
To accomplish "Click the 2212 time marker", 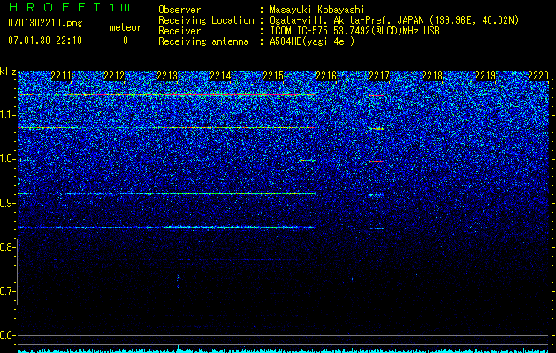I will tap(114, 76).
